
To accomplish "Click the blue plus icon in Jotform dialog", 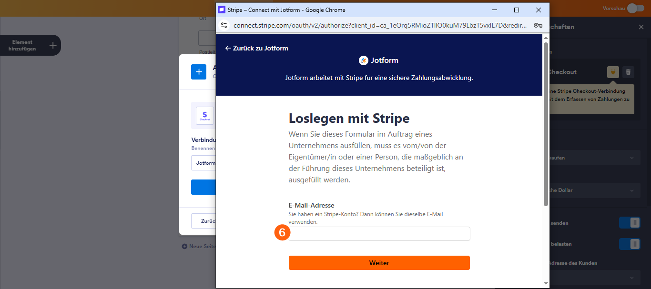I will point(199,72).
